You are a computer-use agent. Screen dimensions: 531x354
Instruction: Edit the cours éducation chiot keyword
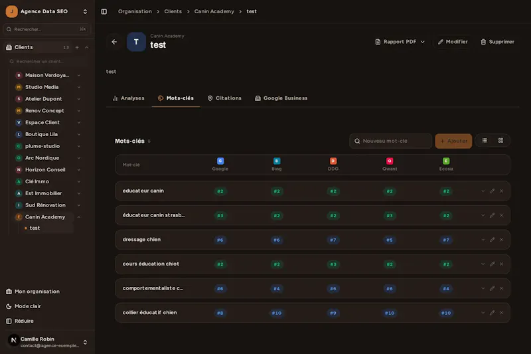pos(492,264)
